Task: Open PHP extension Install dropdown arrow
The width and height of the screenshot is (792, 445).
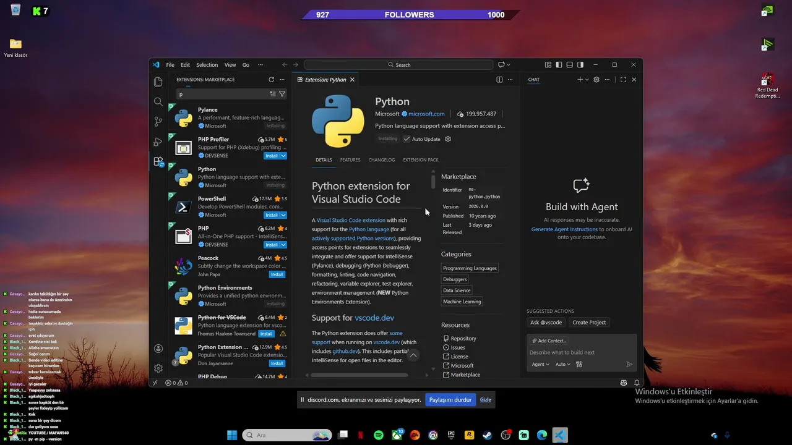Action: (x=283, y=245)
